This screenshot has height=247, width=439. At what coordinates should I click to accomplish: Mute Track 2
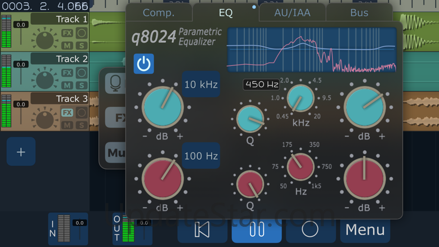pos(67,85)
